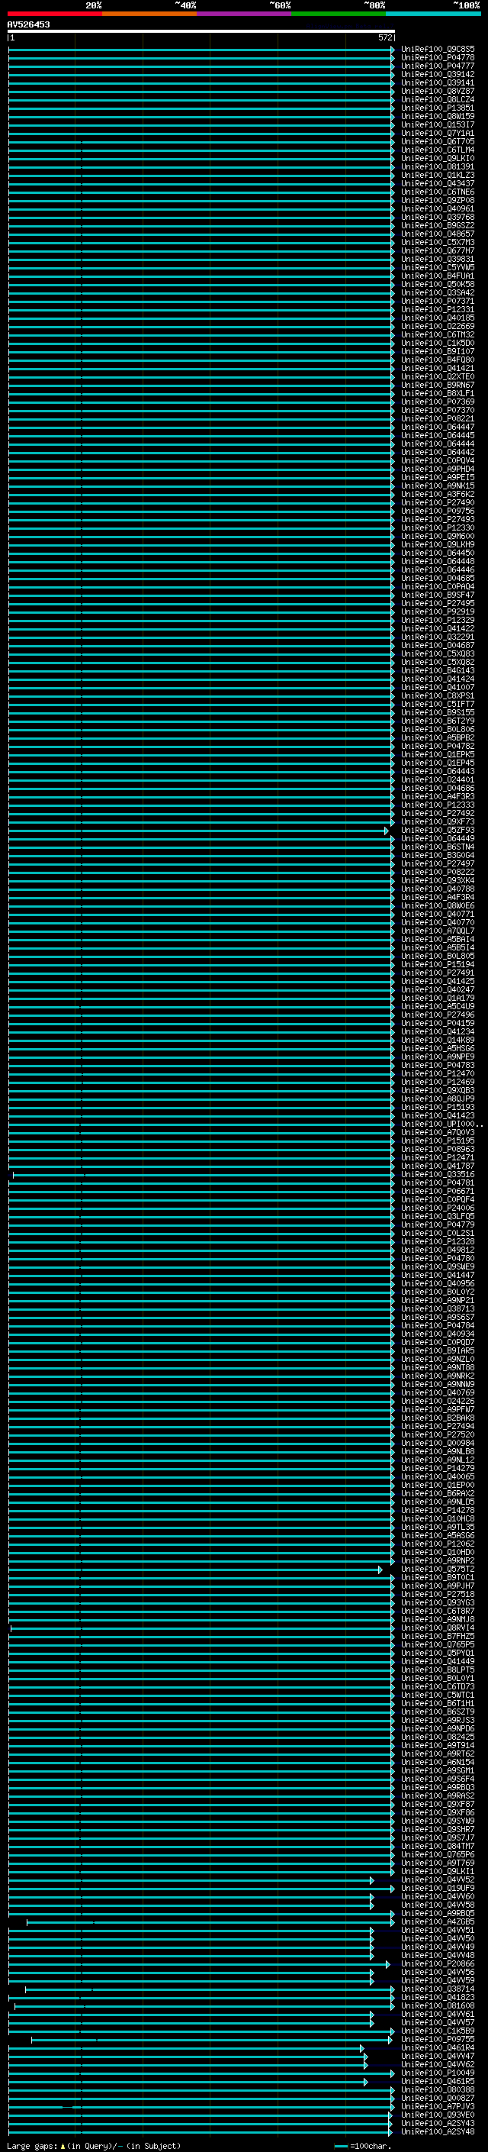Select hit label UniRef100_B0L0Y2
Screen dimensions: 488x2152
(x=438, y=1292)
